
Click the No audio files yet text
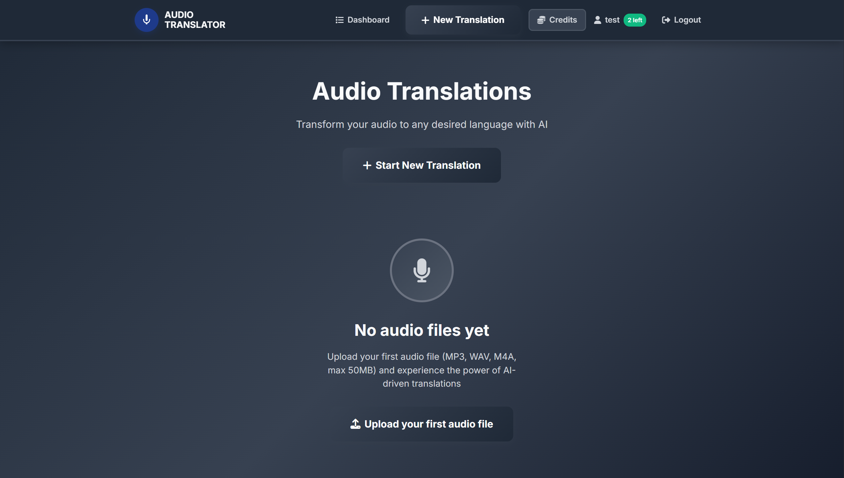pyautogui.click(x=422, y=330)
